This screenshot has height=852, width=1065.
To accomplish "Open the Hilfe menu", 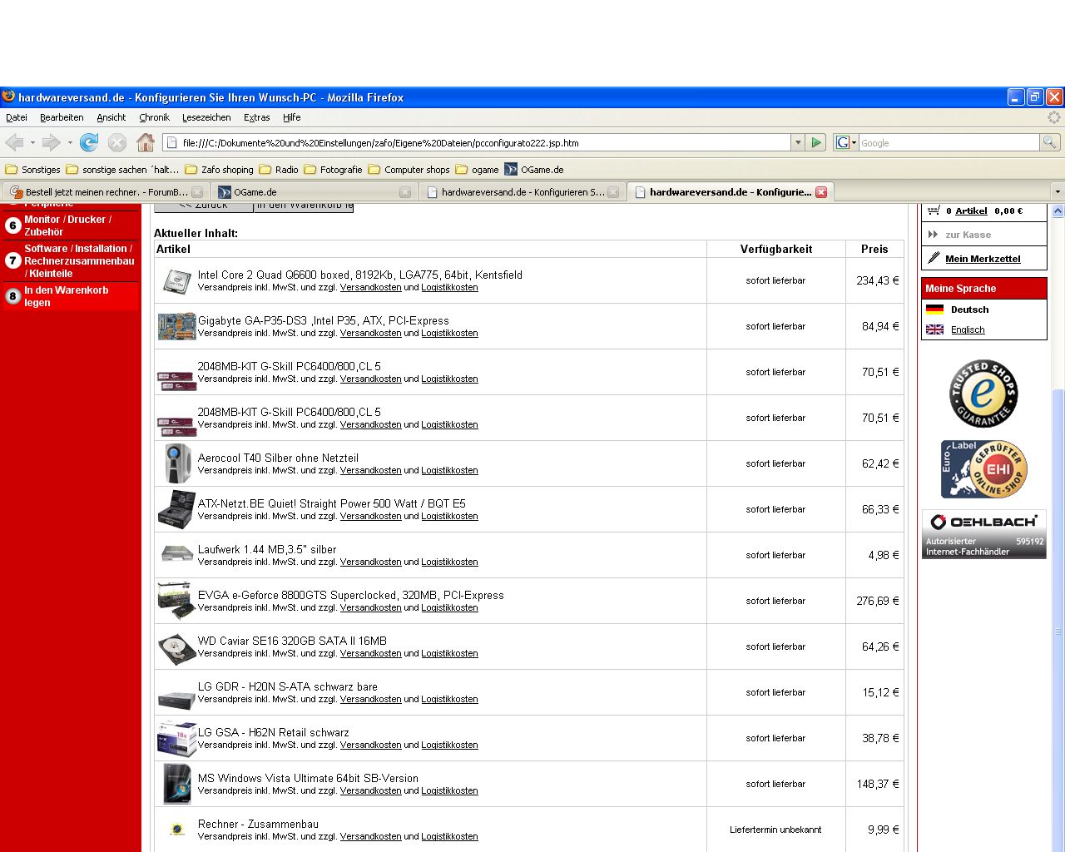I will 291,117.
